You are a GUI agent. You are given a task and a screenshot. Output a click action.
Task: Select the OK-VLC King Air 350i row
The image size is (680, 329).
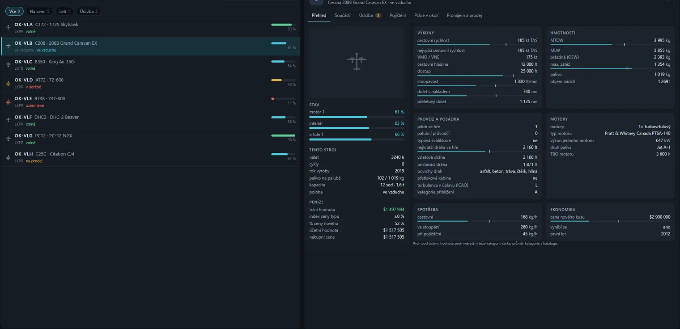pyautogui.click(x=150, y=65)
